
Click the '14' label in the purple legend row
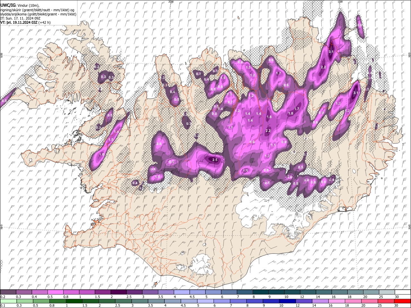coord(318,297)
